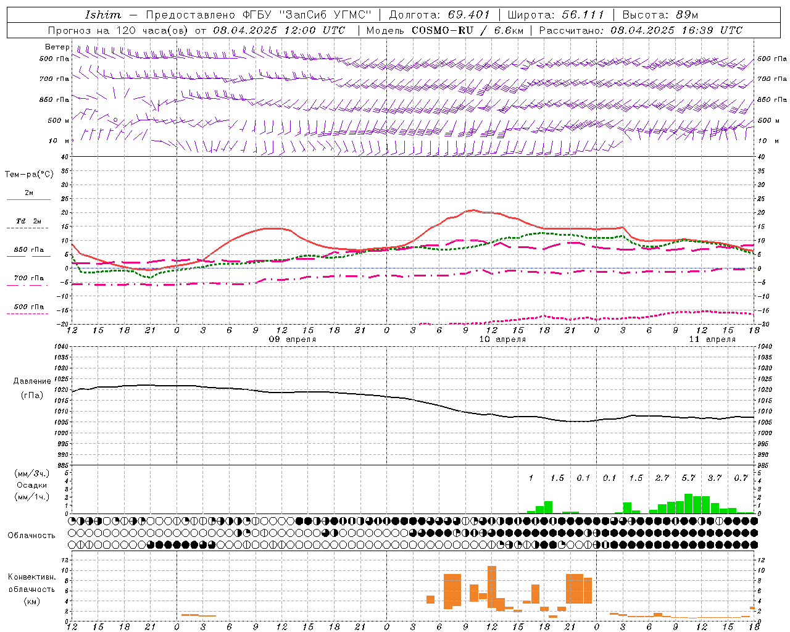The height and width of the screenshot is (632, 790).
Task: Click "Прогноз на 120 часа(ов)" forecast text
Action: 119,30
